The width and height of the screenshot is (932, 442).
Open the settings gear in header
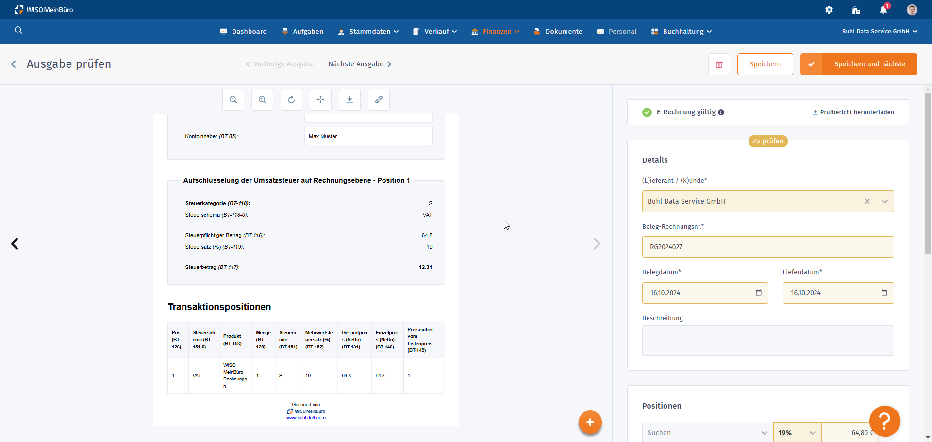(x=829, y=10)
